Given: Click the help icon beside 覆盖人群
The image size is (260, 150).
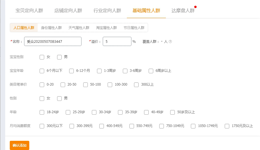Looking at the screenshot, I should tap(170, 42).
